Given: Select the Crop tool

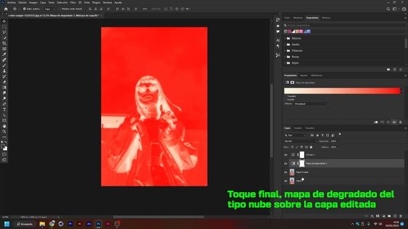Looking at the screenshot, I should 4,43.
